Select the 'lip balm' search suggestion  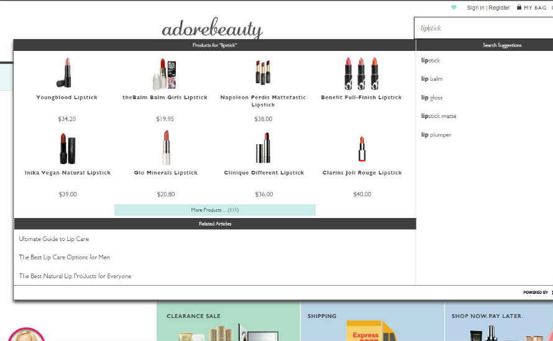point(432,79)
